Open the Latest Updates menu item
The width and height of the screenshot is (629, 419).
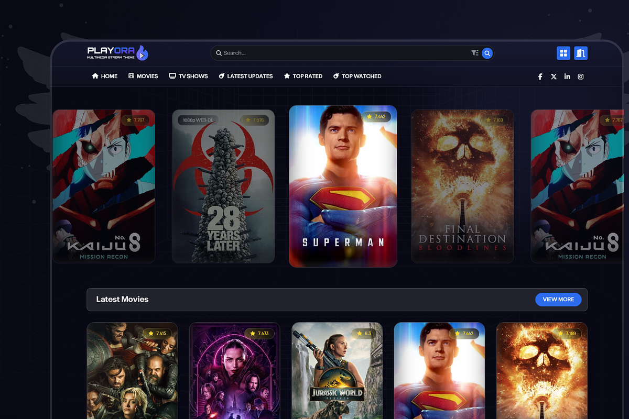click(246, 76)
